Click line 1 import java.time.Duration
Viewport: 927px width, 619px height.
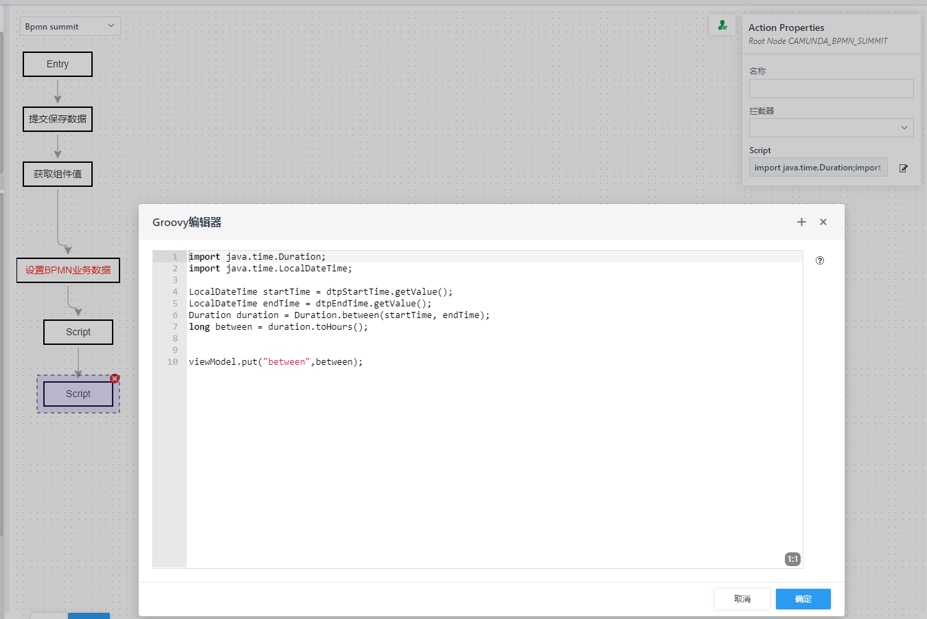(257, 257)
